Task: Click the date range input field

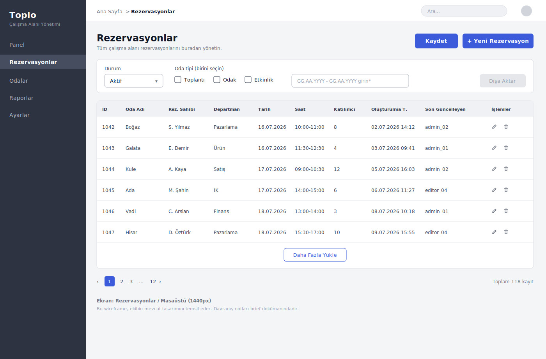Action: pos(350,81)
